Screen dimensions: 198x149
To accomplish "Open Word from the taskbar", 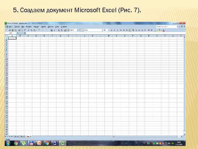I will pyautogui.click(x=55, y=143).
